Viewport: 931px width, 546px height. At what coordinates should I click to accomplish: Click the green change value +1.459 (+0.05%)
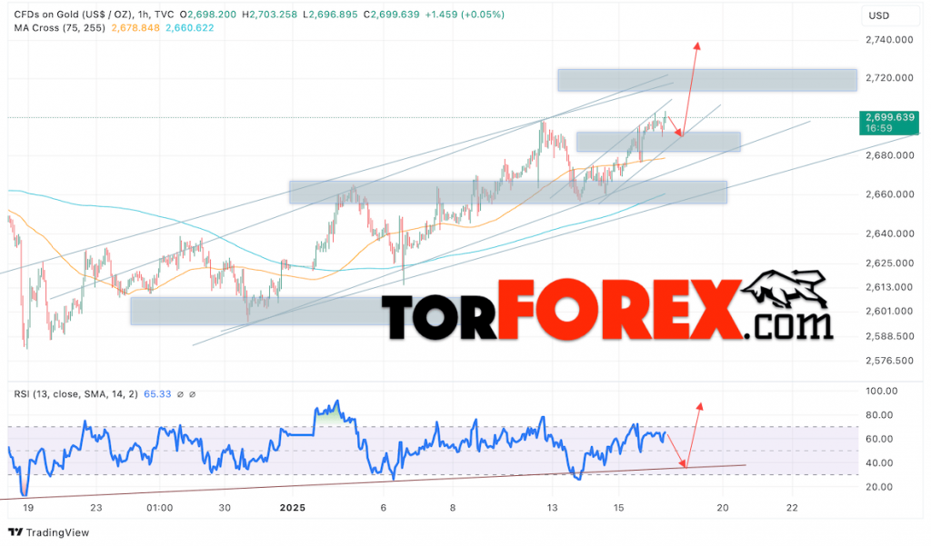464,15
